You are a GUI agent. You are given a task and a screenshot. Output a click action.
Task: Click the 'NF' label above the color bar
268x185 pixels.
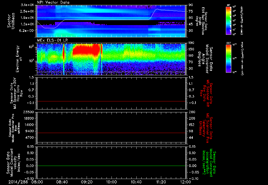(x=228, y=5)
